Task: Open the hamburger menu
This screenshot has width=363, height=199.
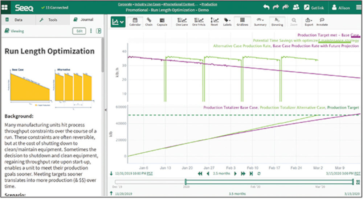Action: [x=359, y=7]
